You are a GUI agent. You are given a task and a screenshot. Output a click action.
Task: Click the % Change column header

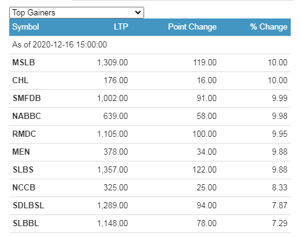tap(269, 27)
